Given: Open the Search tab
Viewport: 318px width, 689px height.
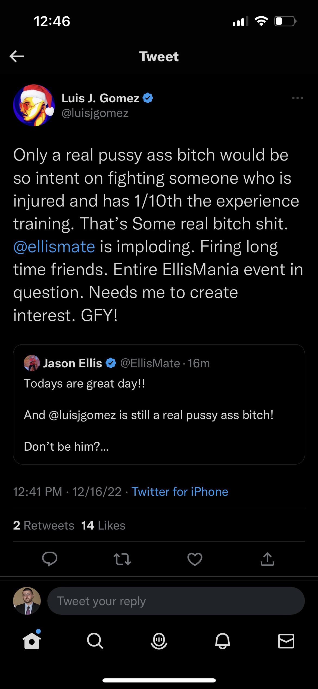Looking at the screenshot, I should (95, 641).
